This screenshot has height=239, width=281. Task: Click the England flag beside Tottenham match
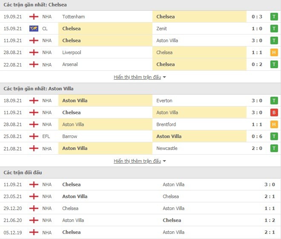pos(34,17)
